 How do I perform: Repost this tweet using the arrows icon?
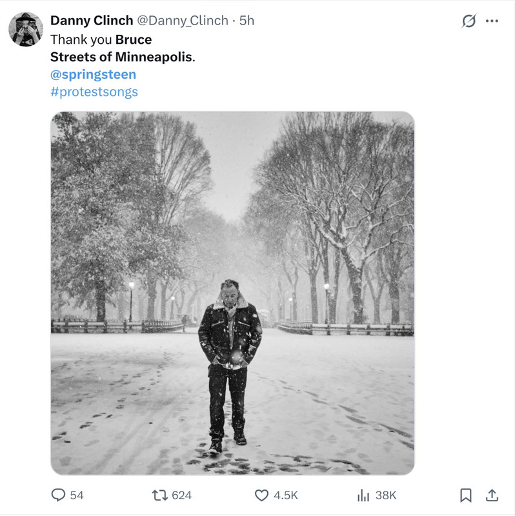(158, 495)
